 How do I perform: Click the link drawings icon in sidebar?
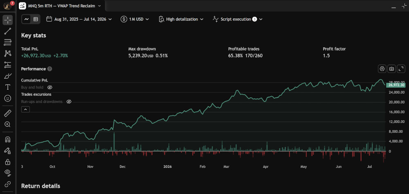[7, 184]
